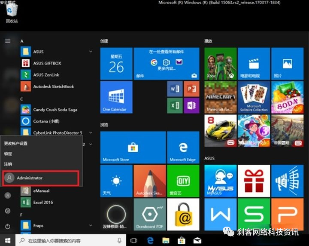The height and width of the screenshot is (246, 309).
Task: Open the Microsoft Store tile
Action: [x=133, y=147]
